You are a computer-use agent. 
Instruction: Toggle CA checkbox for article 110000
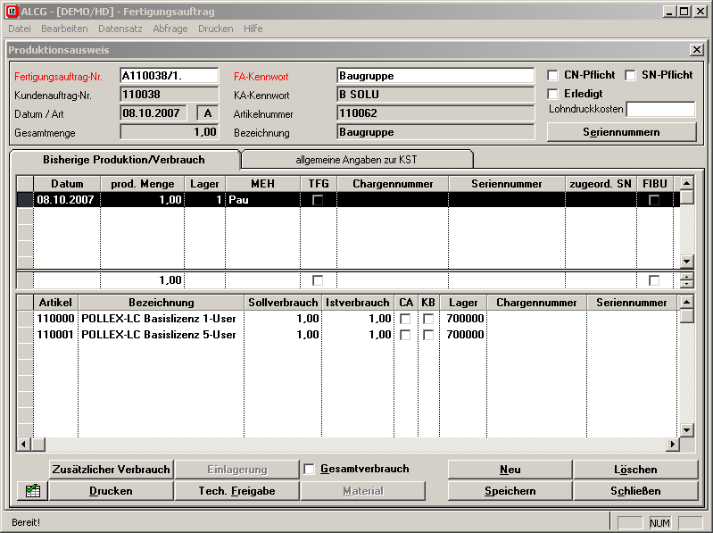405,319
